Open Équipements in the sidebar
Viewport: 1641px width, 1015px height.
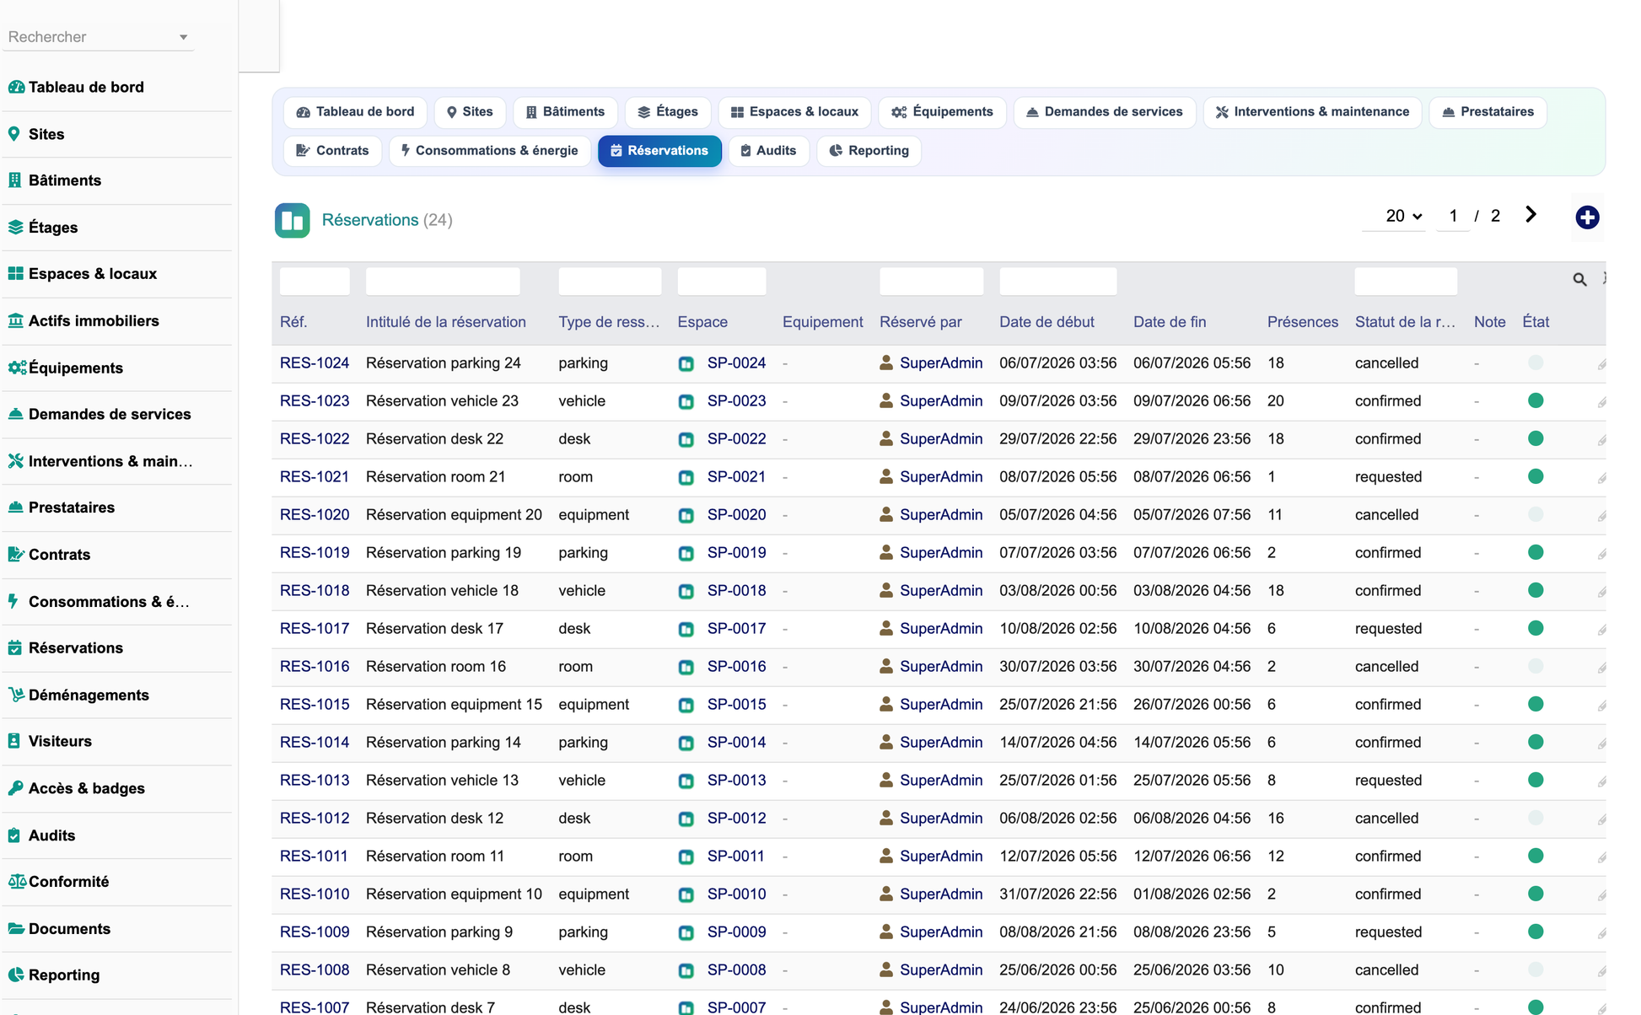[x=66, y=368]
